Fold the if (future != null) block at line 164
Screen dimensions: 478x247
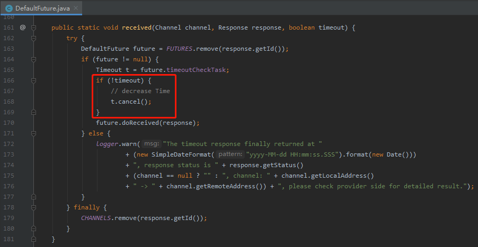click(34, 60)
